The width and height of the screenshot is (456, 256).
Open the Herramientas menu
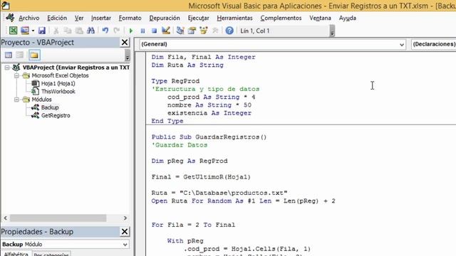[234, 18]
